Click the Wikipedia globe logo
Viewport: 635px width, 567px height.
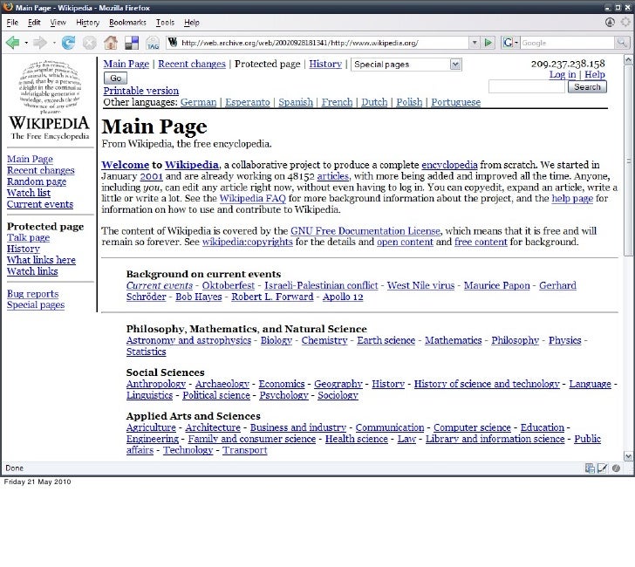point(50,86)
